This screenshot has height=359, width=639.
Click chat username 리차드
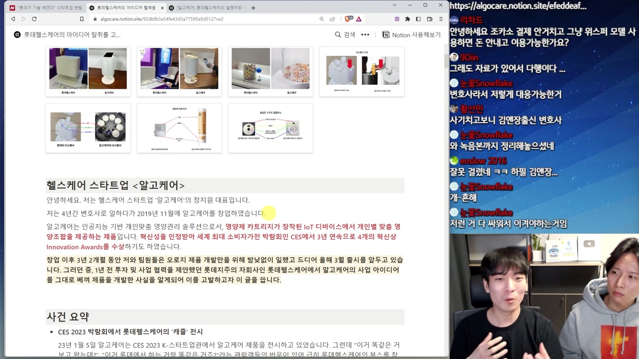tap(471, 20)
